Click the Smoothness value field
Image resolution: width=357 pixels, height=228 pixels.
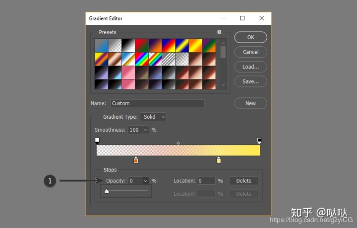(x=135, y=130)
